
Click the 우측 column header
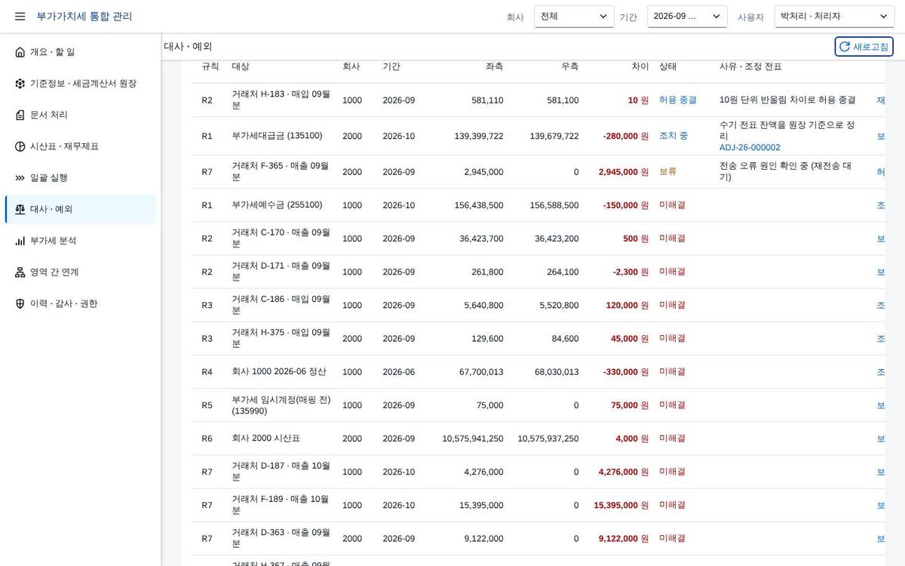(x=569, y=66)
